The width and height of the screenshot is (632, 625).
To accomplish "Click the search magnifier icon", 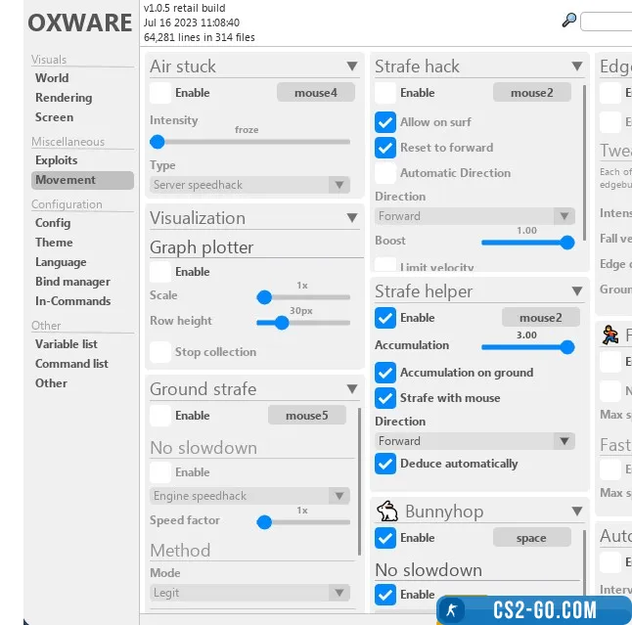I will tap(568, 21).
